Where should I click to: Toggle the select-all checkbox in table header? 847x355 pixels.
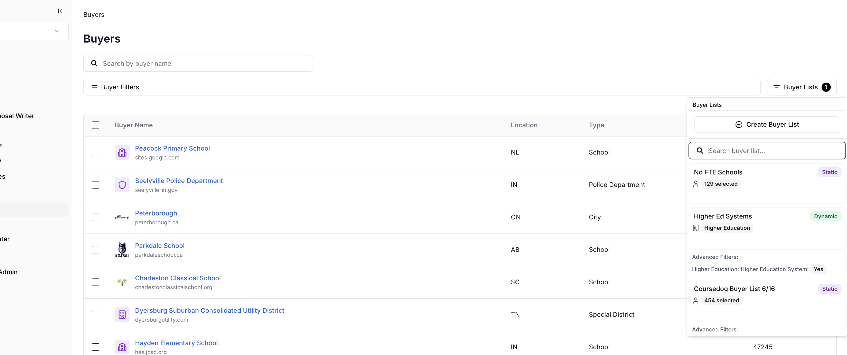[x=95, y=125]
